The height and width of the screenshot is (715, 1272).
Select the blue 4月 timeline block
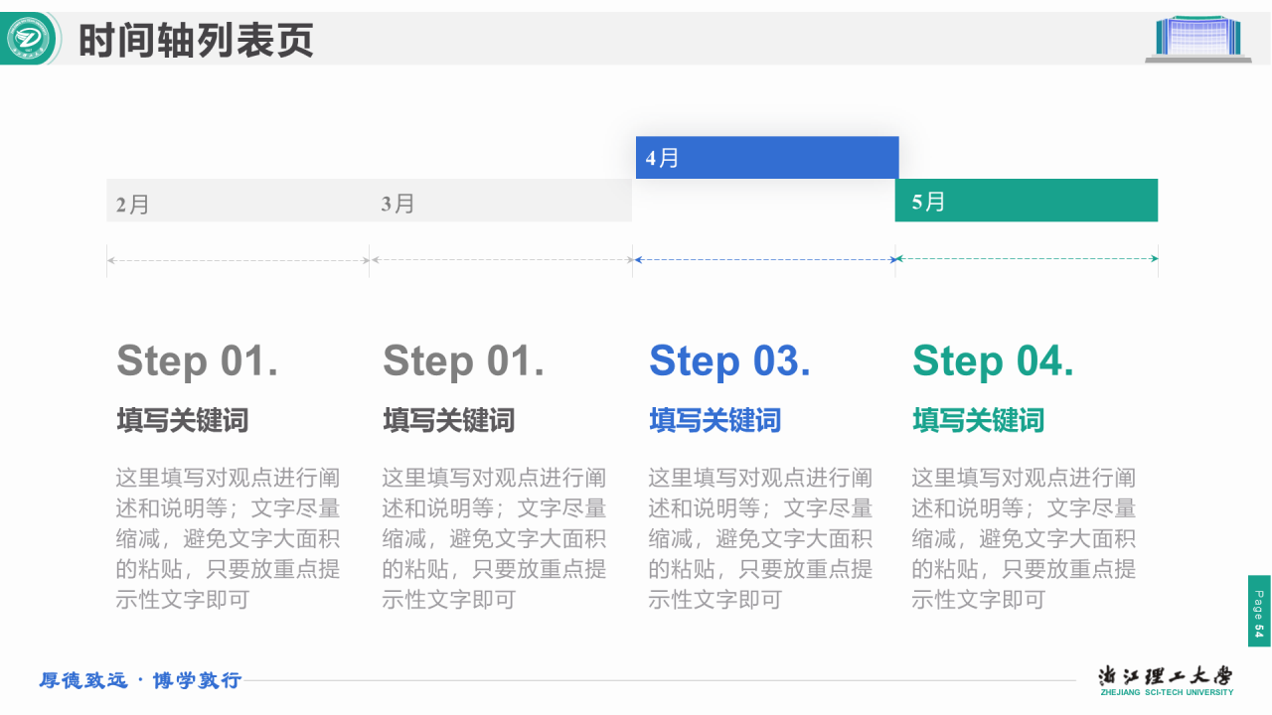tap(767, 158)
